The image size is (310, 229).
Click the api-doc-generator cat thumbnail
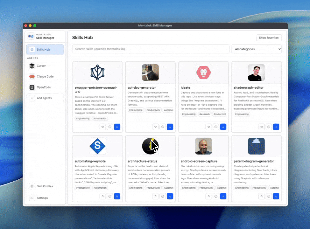coord(150,73)
